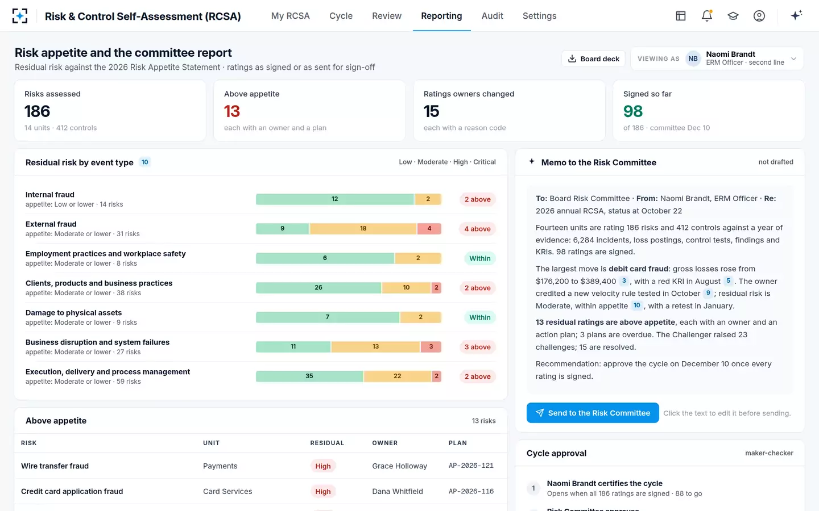819x511 pixels.
Task: Switch to the Cycle tab
Action: [x=341, y=16]
